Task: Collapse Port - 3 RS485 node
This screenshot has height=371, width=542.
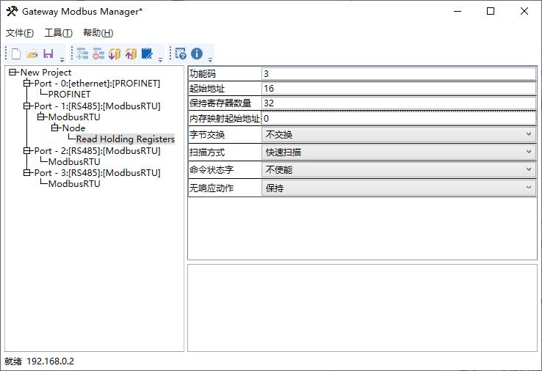Action: coord(27,172)
